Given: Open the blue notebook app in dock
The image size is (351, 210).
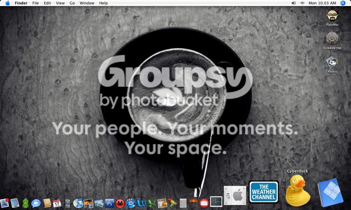Looking at the screenshot, I should [330, 192].
